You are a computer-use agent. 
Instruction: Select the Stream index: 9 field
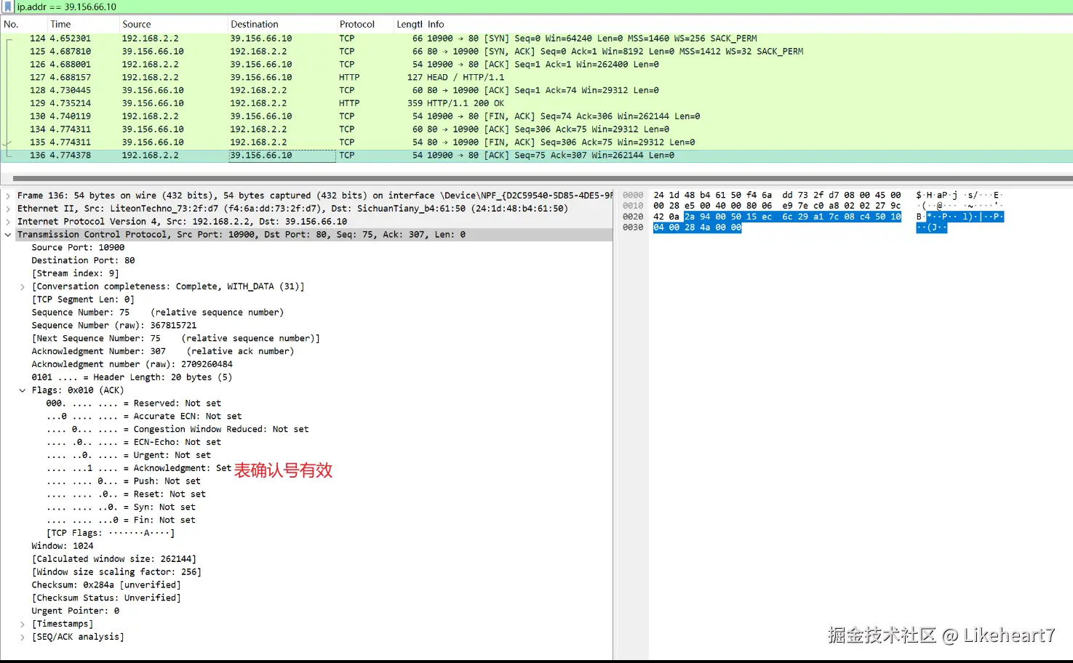click(75, 273)
